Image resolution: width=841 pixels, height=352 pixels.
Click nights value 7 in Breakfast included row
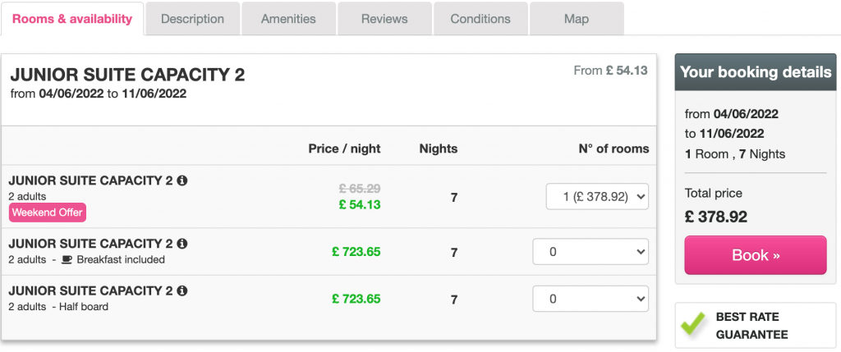tap(453, 253)
